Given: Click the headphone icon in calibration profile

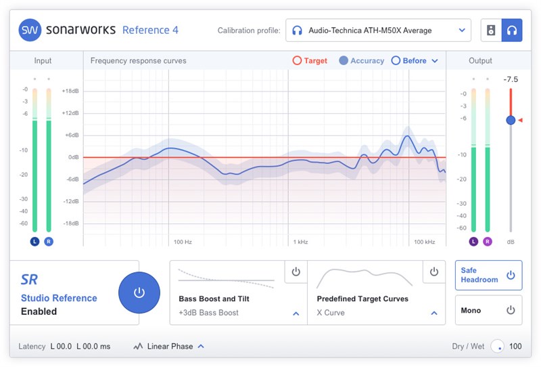Looking at the screenshot, I should 297,30.
